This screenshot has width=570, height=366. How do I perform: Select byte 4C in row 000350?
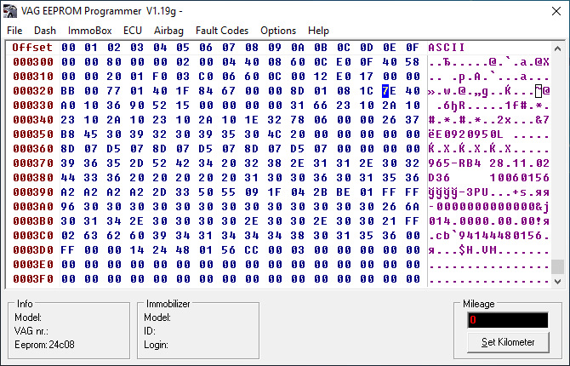(275, 134)
